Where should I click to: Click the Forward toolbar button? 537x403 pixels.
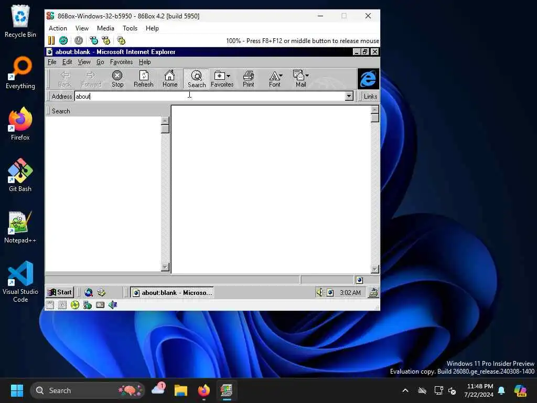[x=91, y=79]
